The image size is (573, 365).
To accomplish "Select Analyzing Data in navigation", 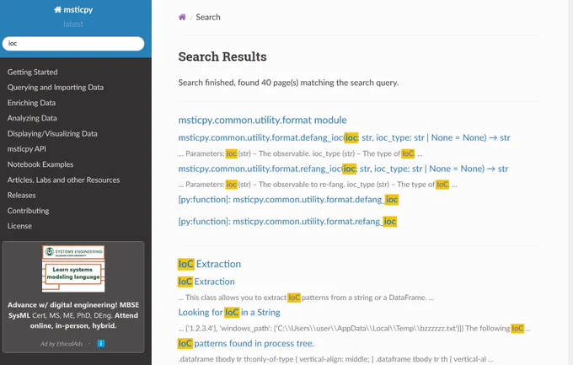I will tap(32, 118).
